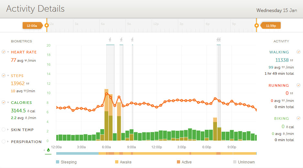Screen dimensions: 303x168
Task: Collapse the Calories section arrow
Action: 8,103
